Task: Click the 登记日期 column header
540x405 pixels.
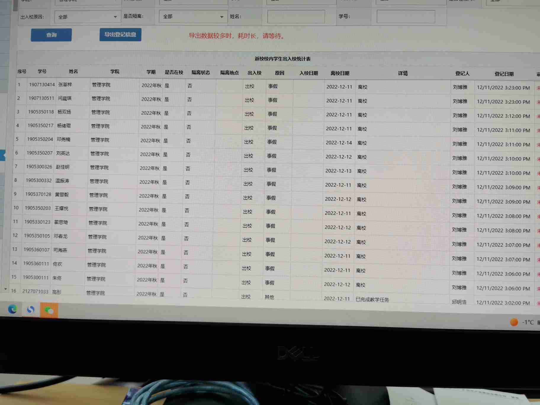Action: pos(504,74)
